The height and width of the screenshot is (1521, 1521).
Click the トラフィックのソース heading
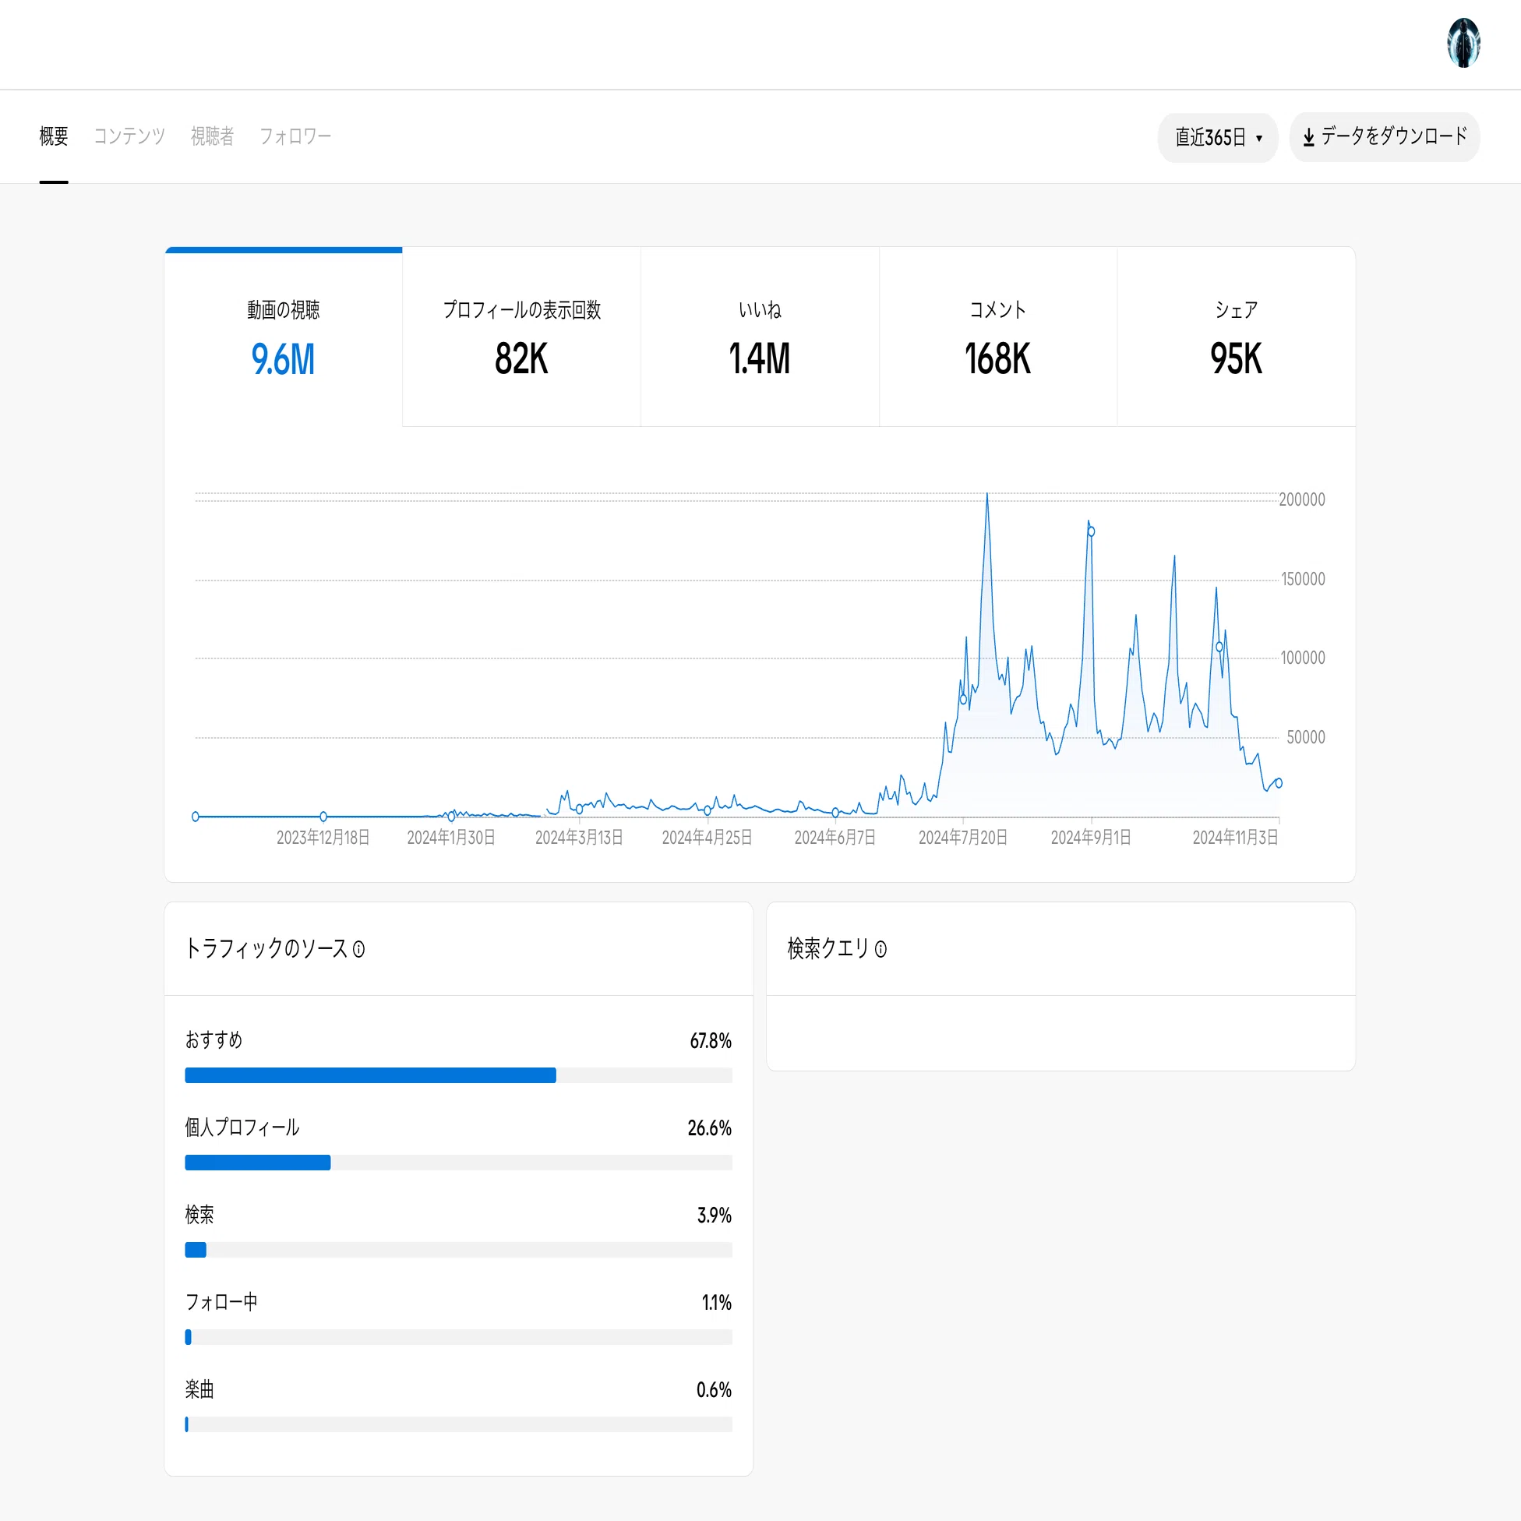(x=266, y=949)
